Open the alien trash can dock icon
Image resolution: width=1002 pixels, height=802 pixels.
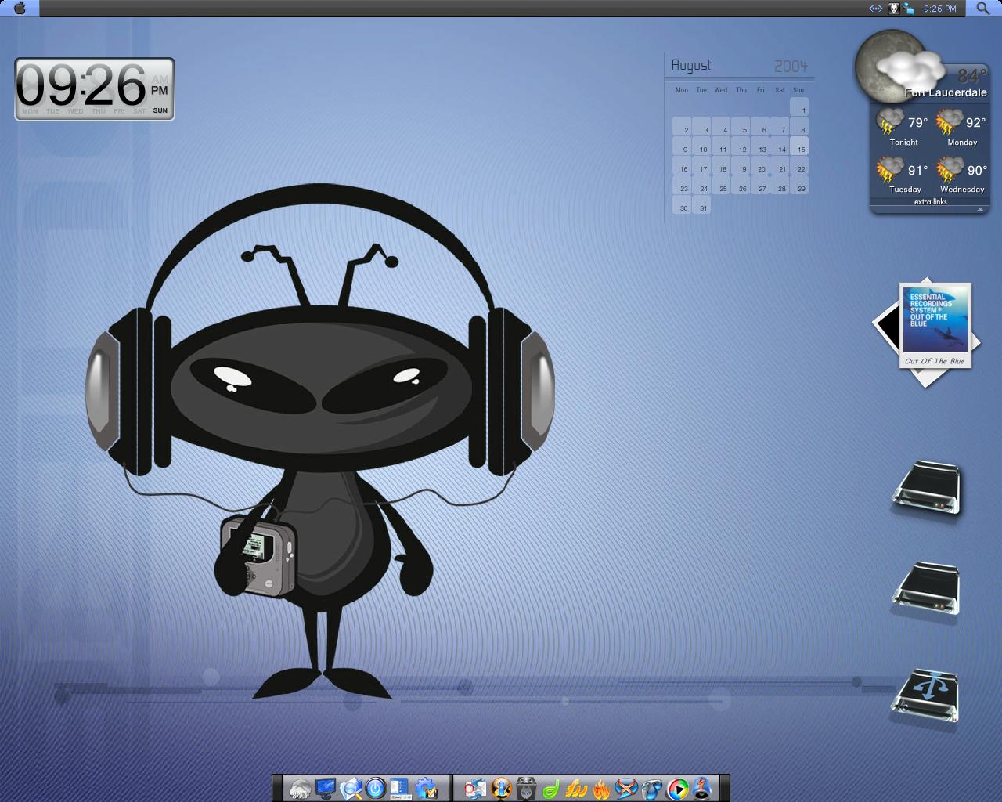[x=526, y=789]
